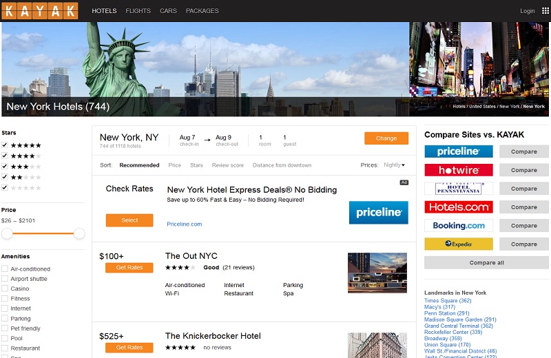Click the Hotels.com logo
Image resolution: width=551 pixels, height=358 pixels.
pyautogui.click(x=458, y=207)
